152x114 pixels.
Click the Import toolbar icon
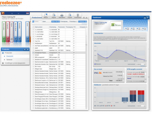54,15
